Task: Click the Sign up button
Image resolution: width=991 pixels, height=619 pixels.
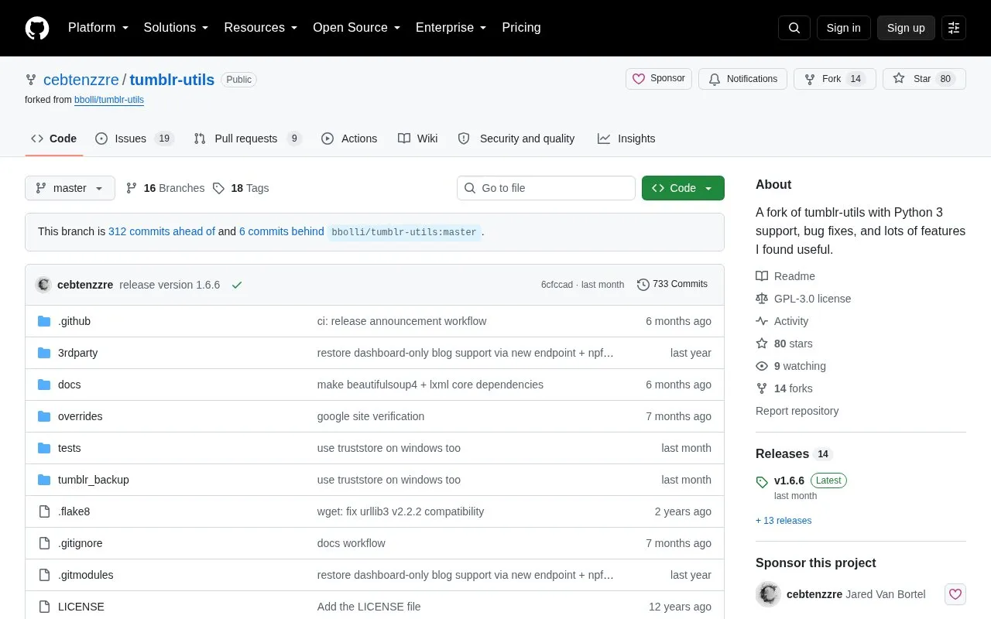Action: coord(906,28)
